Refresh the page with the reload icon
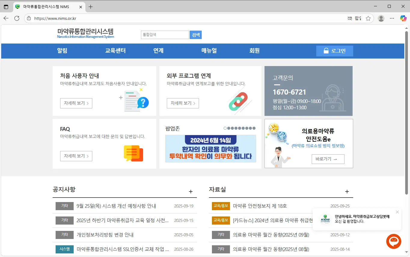The height and width of the screenshot is (257, 410). point(17,18)
